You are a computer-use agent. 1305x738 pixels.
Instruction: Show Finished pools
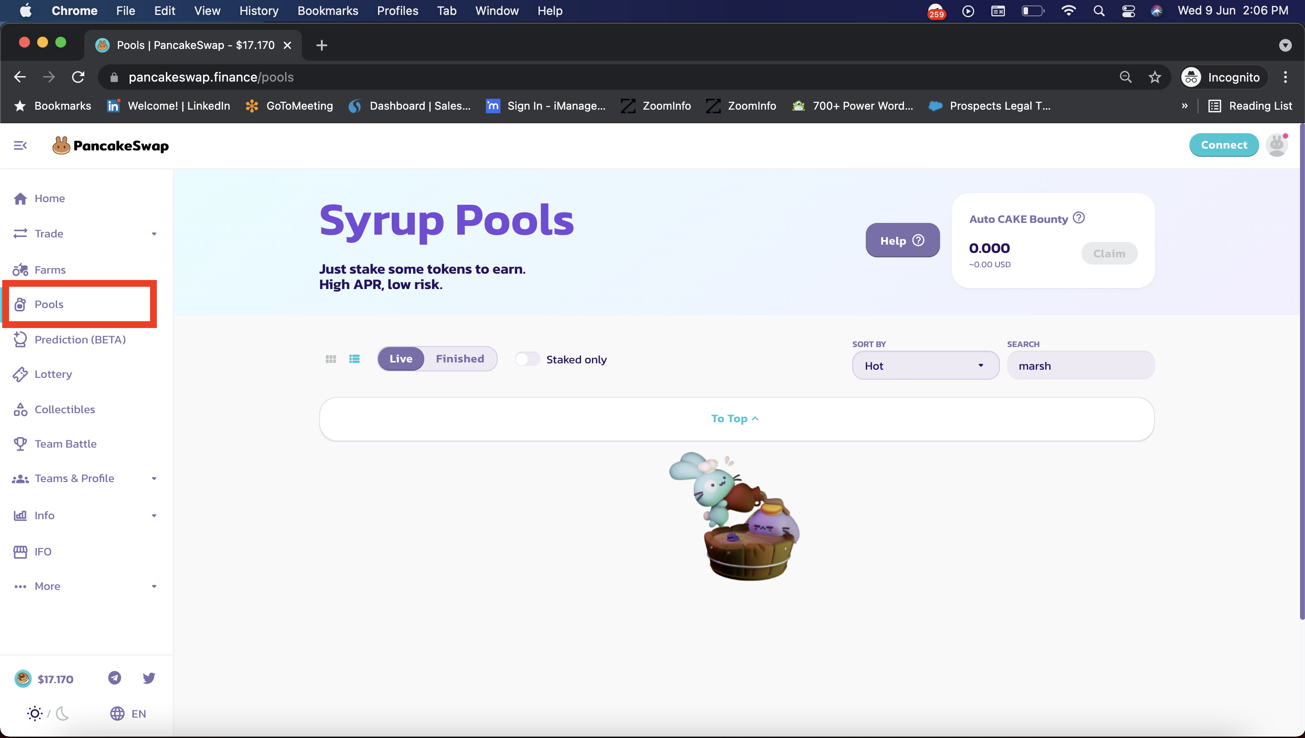[459, 359]
